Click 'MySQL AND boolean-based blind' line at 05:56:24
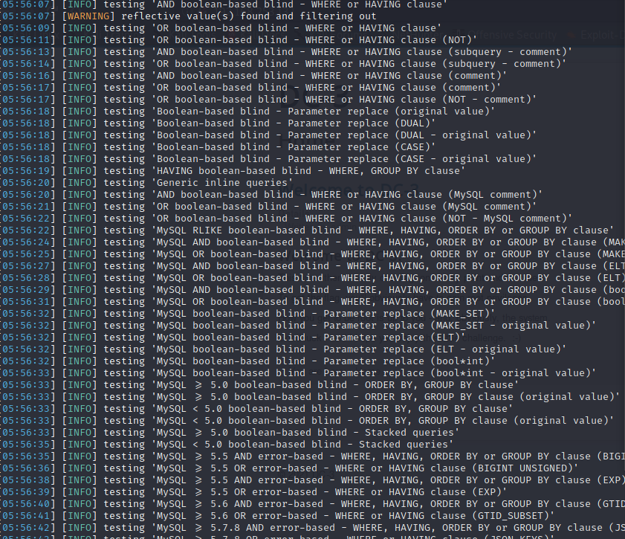 [312, 242]
